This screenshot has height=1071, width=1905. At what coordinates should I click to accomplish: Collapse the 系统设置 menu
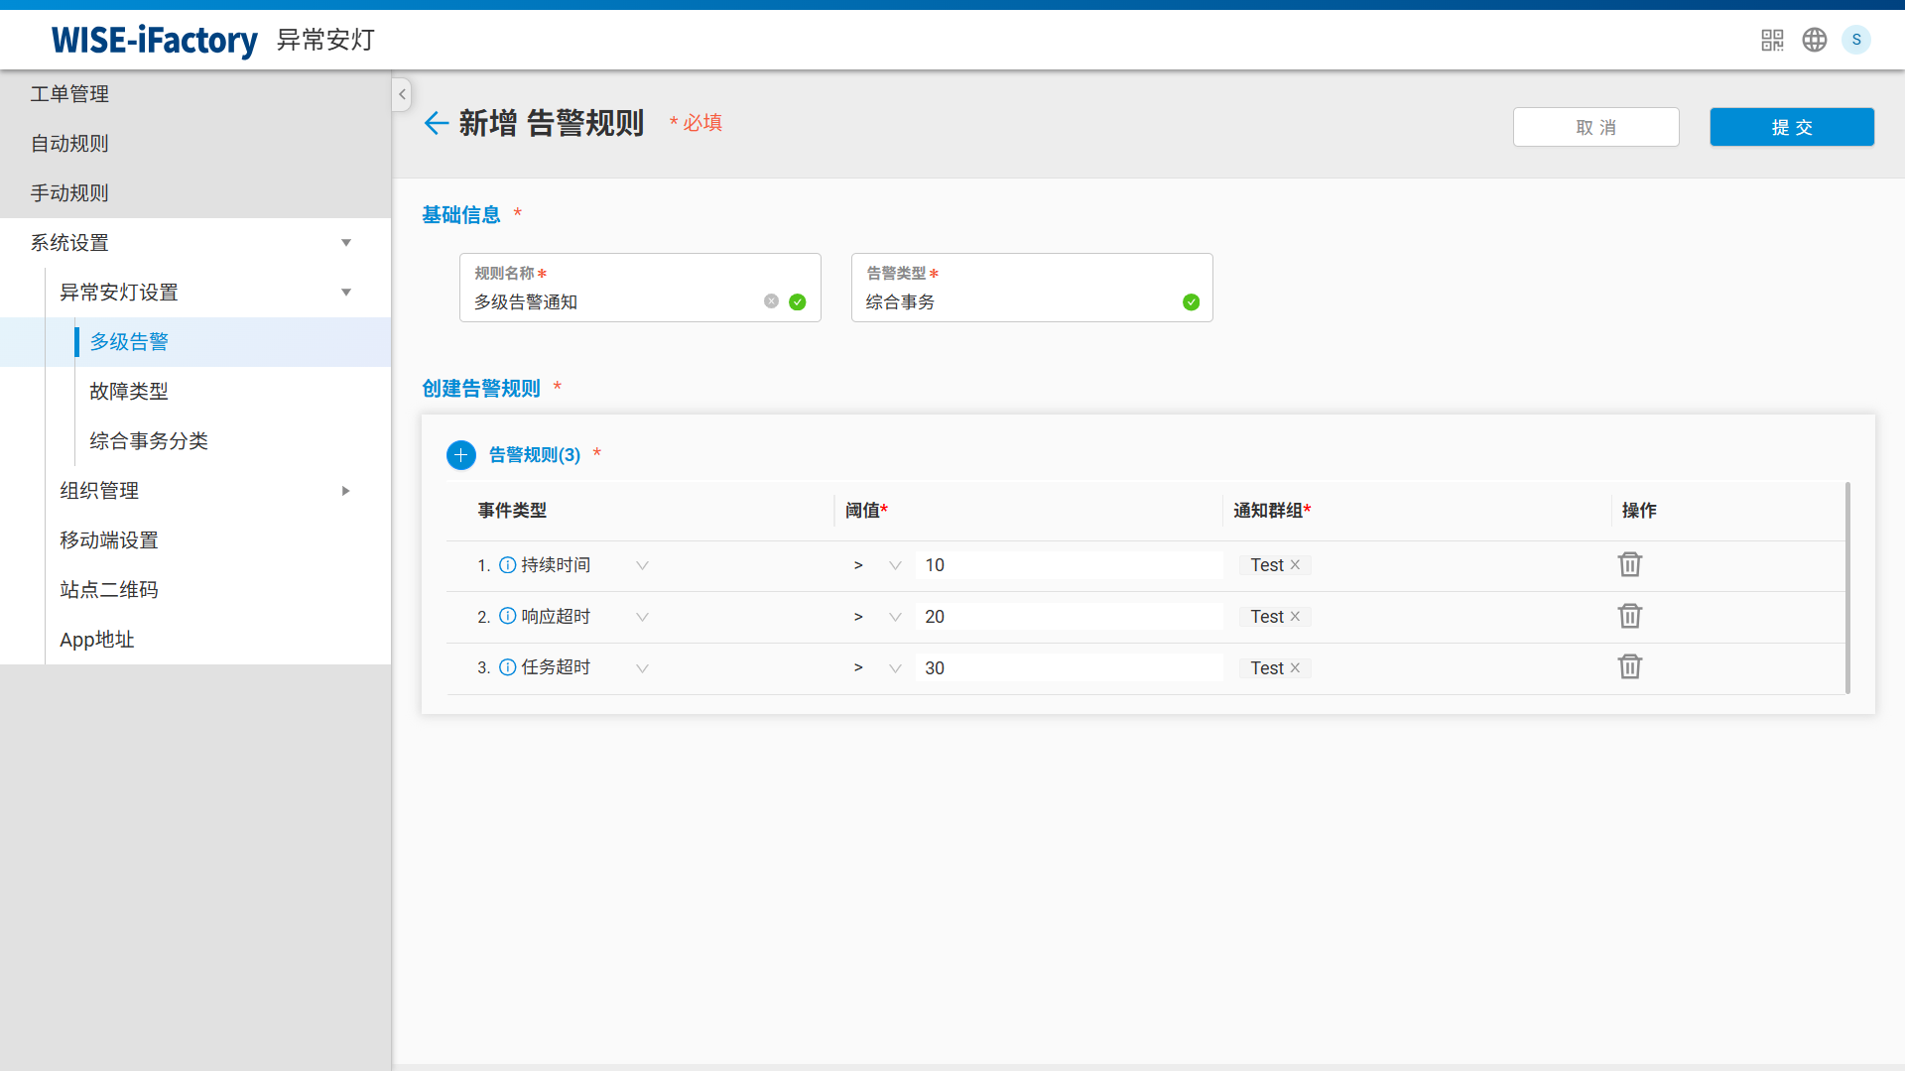coord(346,243)
